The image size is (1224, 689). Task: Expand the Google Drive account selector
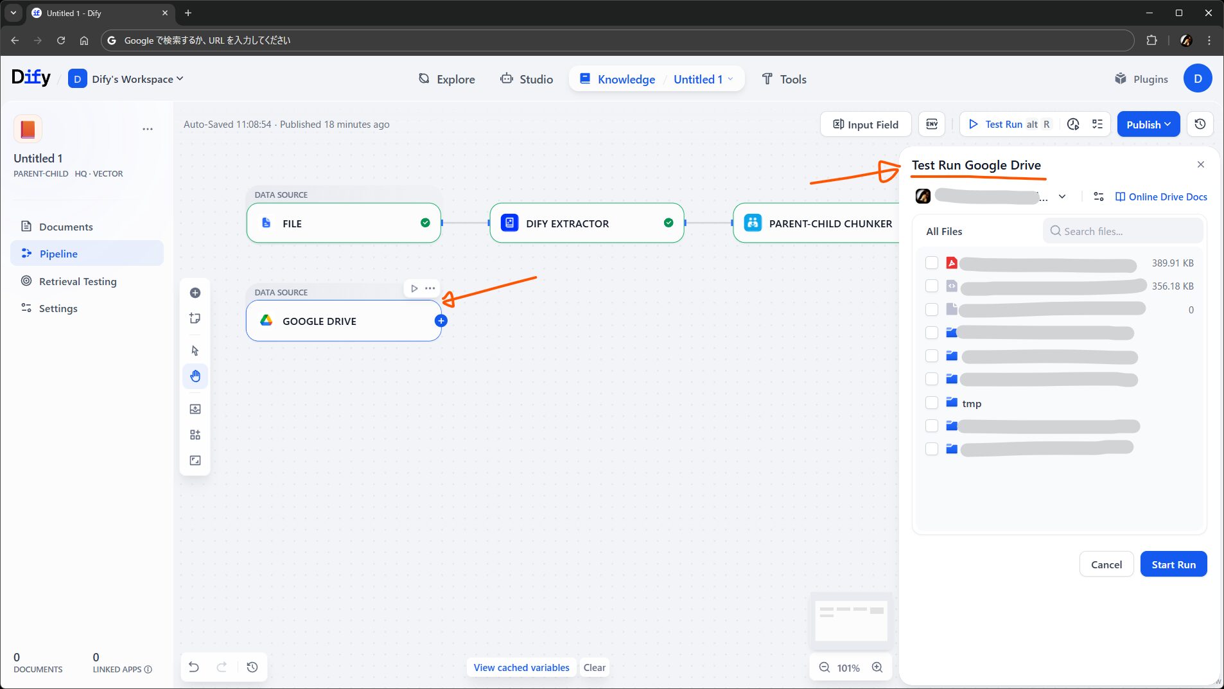point(1062,196)
